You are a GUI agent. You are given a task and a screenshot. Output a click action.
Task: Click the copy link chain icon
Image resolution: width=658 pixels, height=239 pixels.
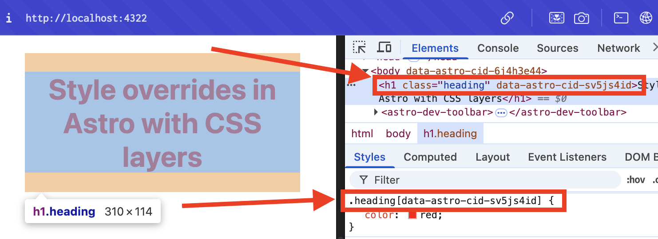pyautogui.click(x=507, y=18)
